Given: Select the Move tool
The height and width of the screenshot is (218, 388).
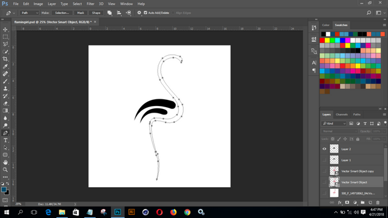Looking at the screenshot, I should click(x=5, y=30).
